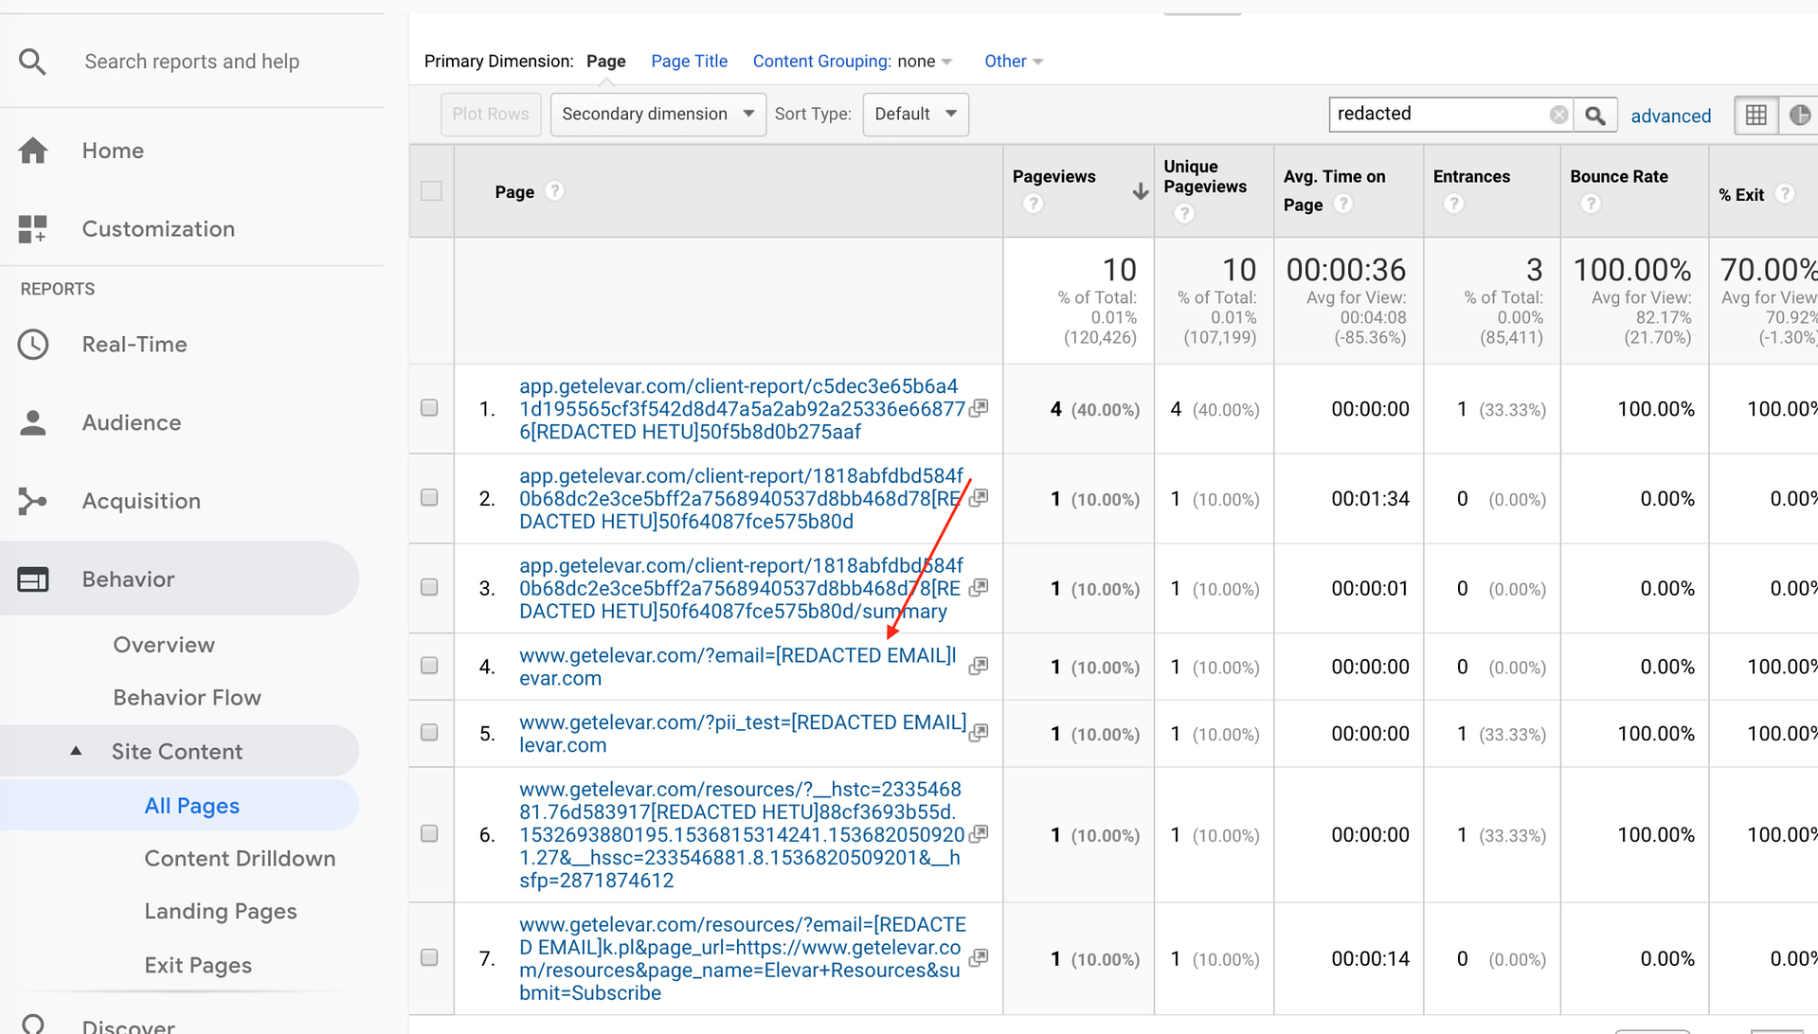Open the Sort Type Default dropdown
Viewport: 1818px width, 1034px height.
click(x=915, y=115)
